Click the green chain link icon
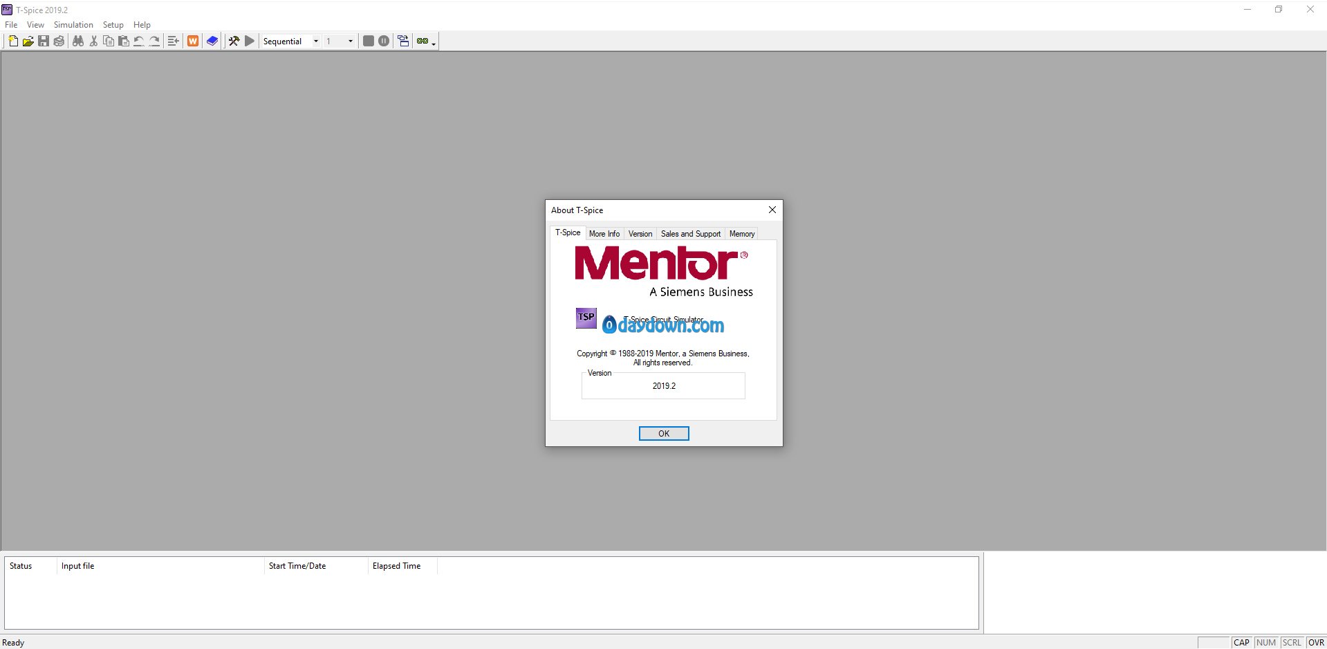This screenshot has width=1327, height=649. coord(423,42)
